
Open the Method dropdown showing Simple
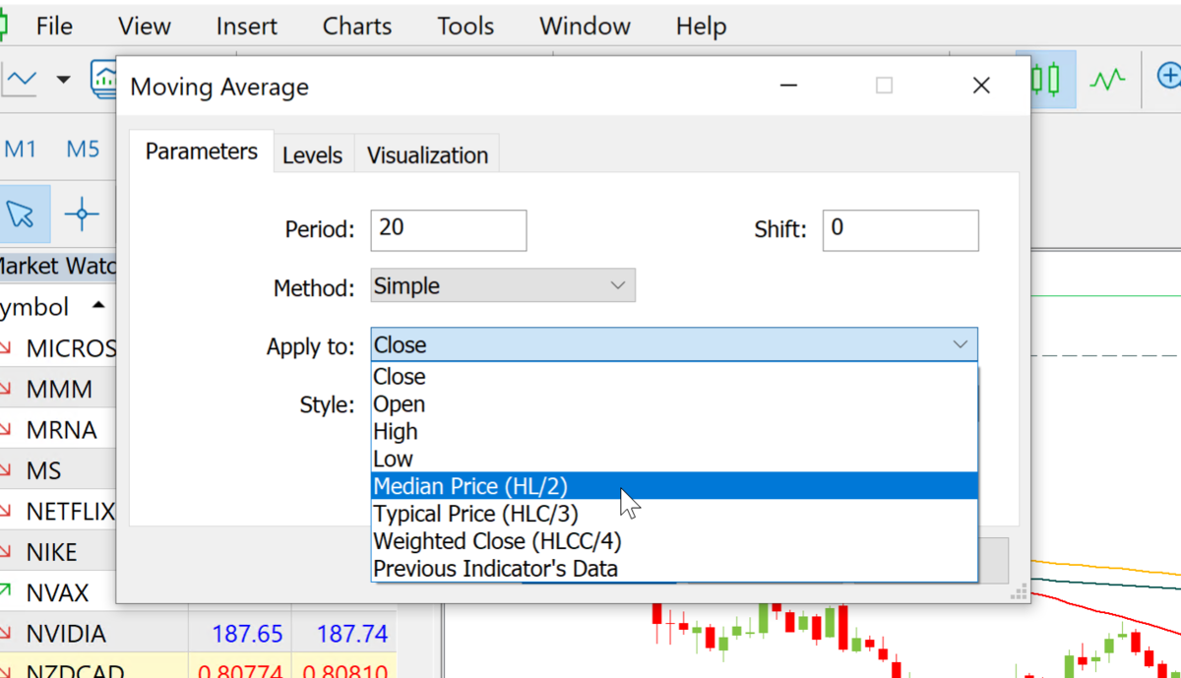503,285
